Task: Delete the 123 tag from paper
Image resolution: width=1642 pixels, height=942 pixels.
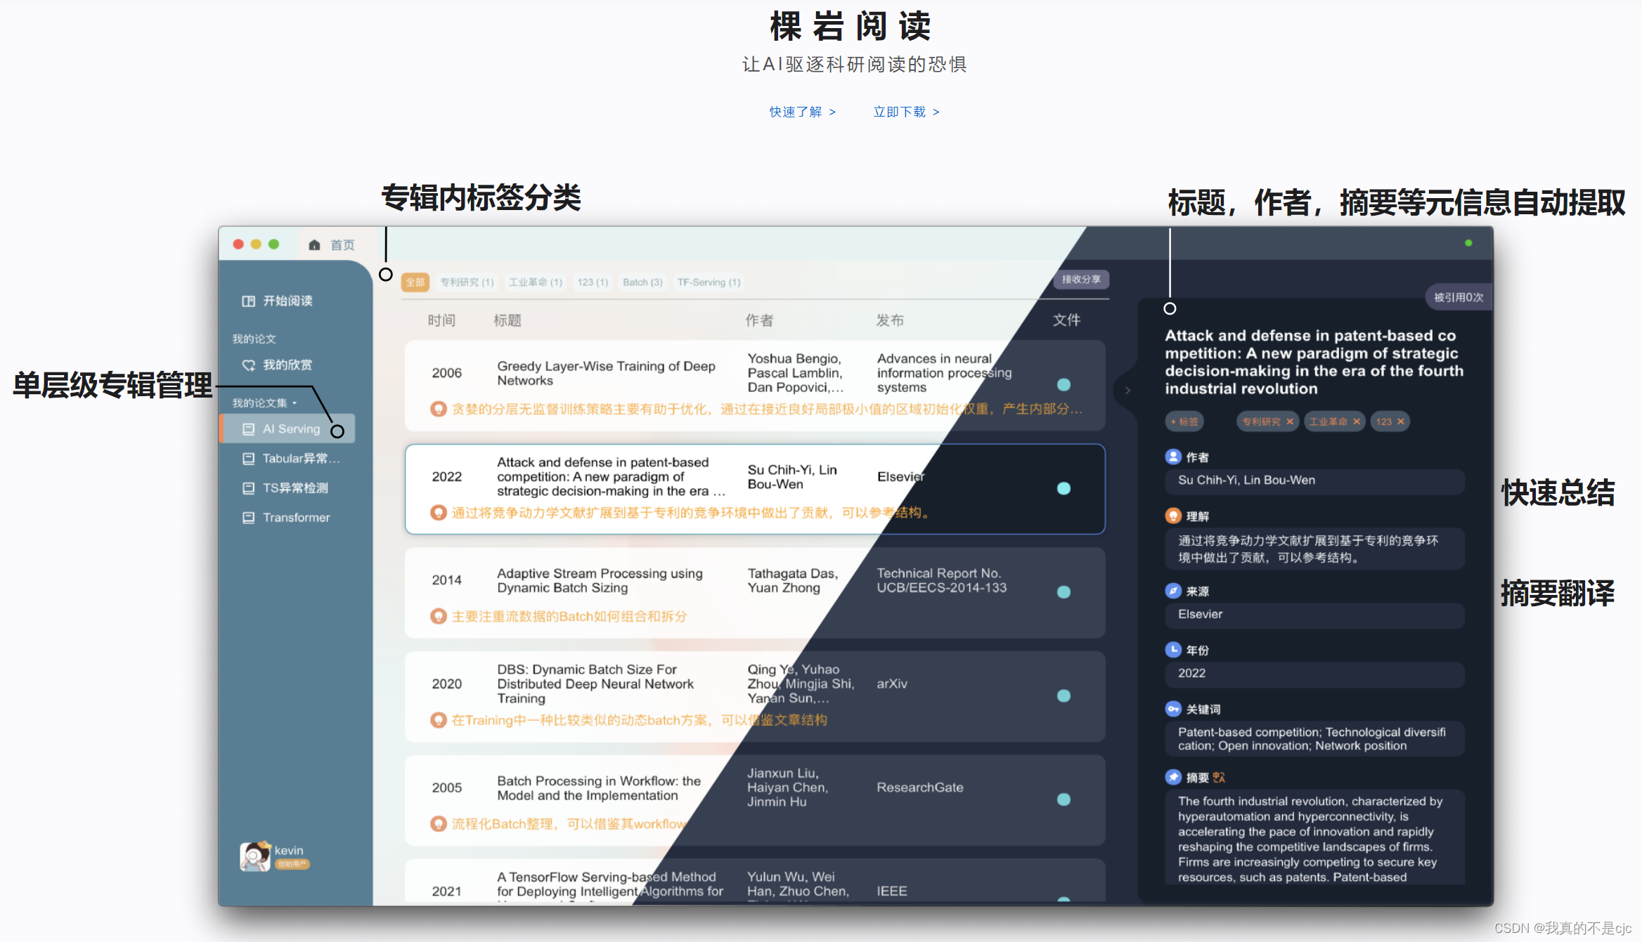Action: coord(1401,421)
